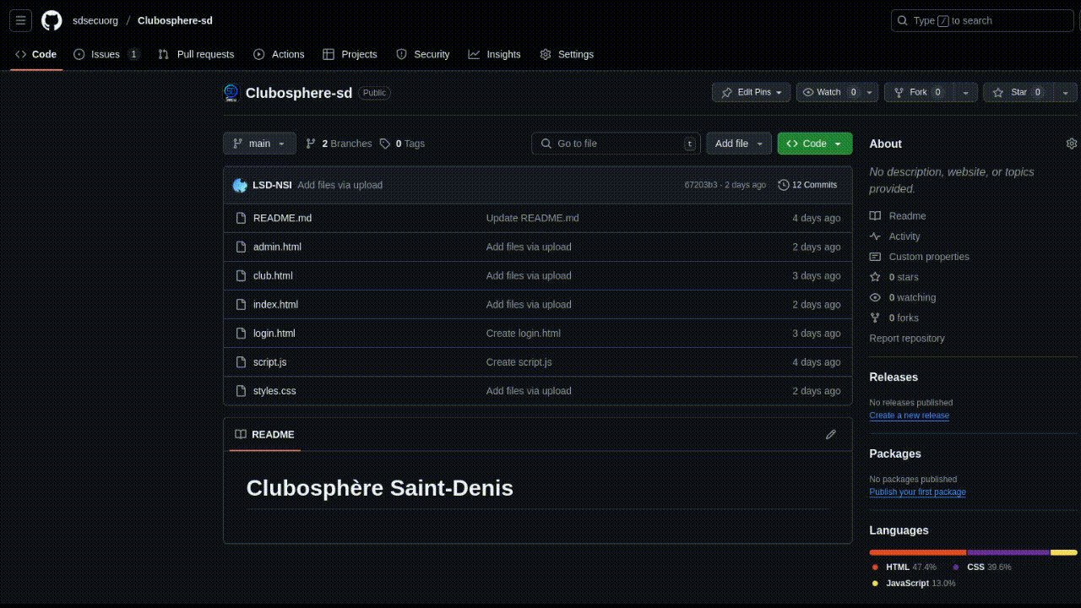Open the hamburger navigation menu
This screenshot has height=608, width=1081.
(21, 20)
